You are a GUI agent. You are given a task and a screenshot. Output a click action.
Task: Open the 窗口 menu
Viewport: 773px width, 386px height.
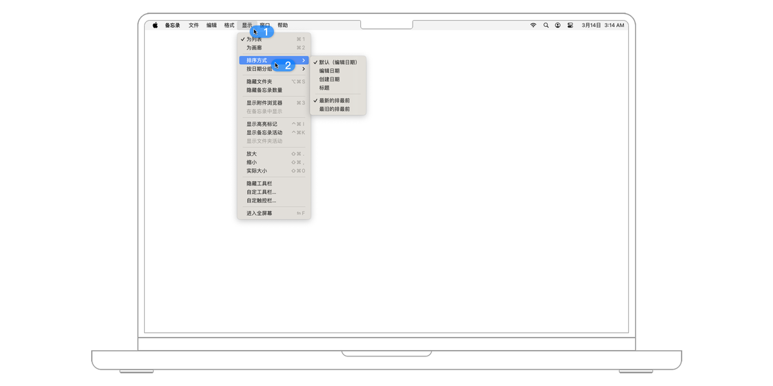click(265, 25)
